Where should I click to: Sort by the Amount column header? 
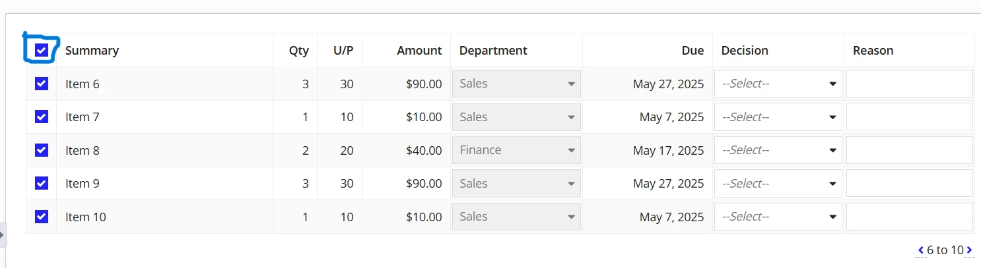tap(419, 51)
